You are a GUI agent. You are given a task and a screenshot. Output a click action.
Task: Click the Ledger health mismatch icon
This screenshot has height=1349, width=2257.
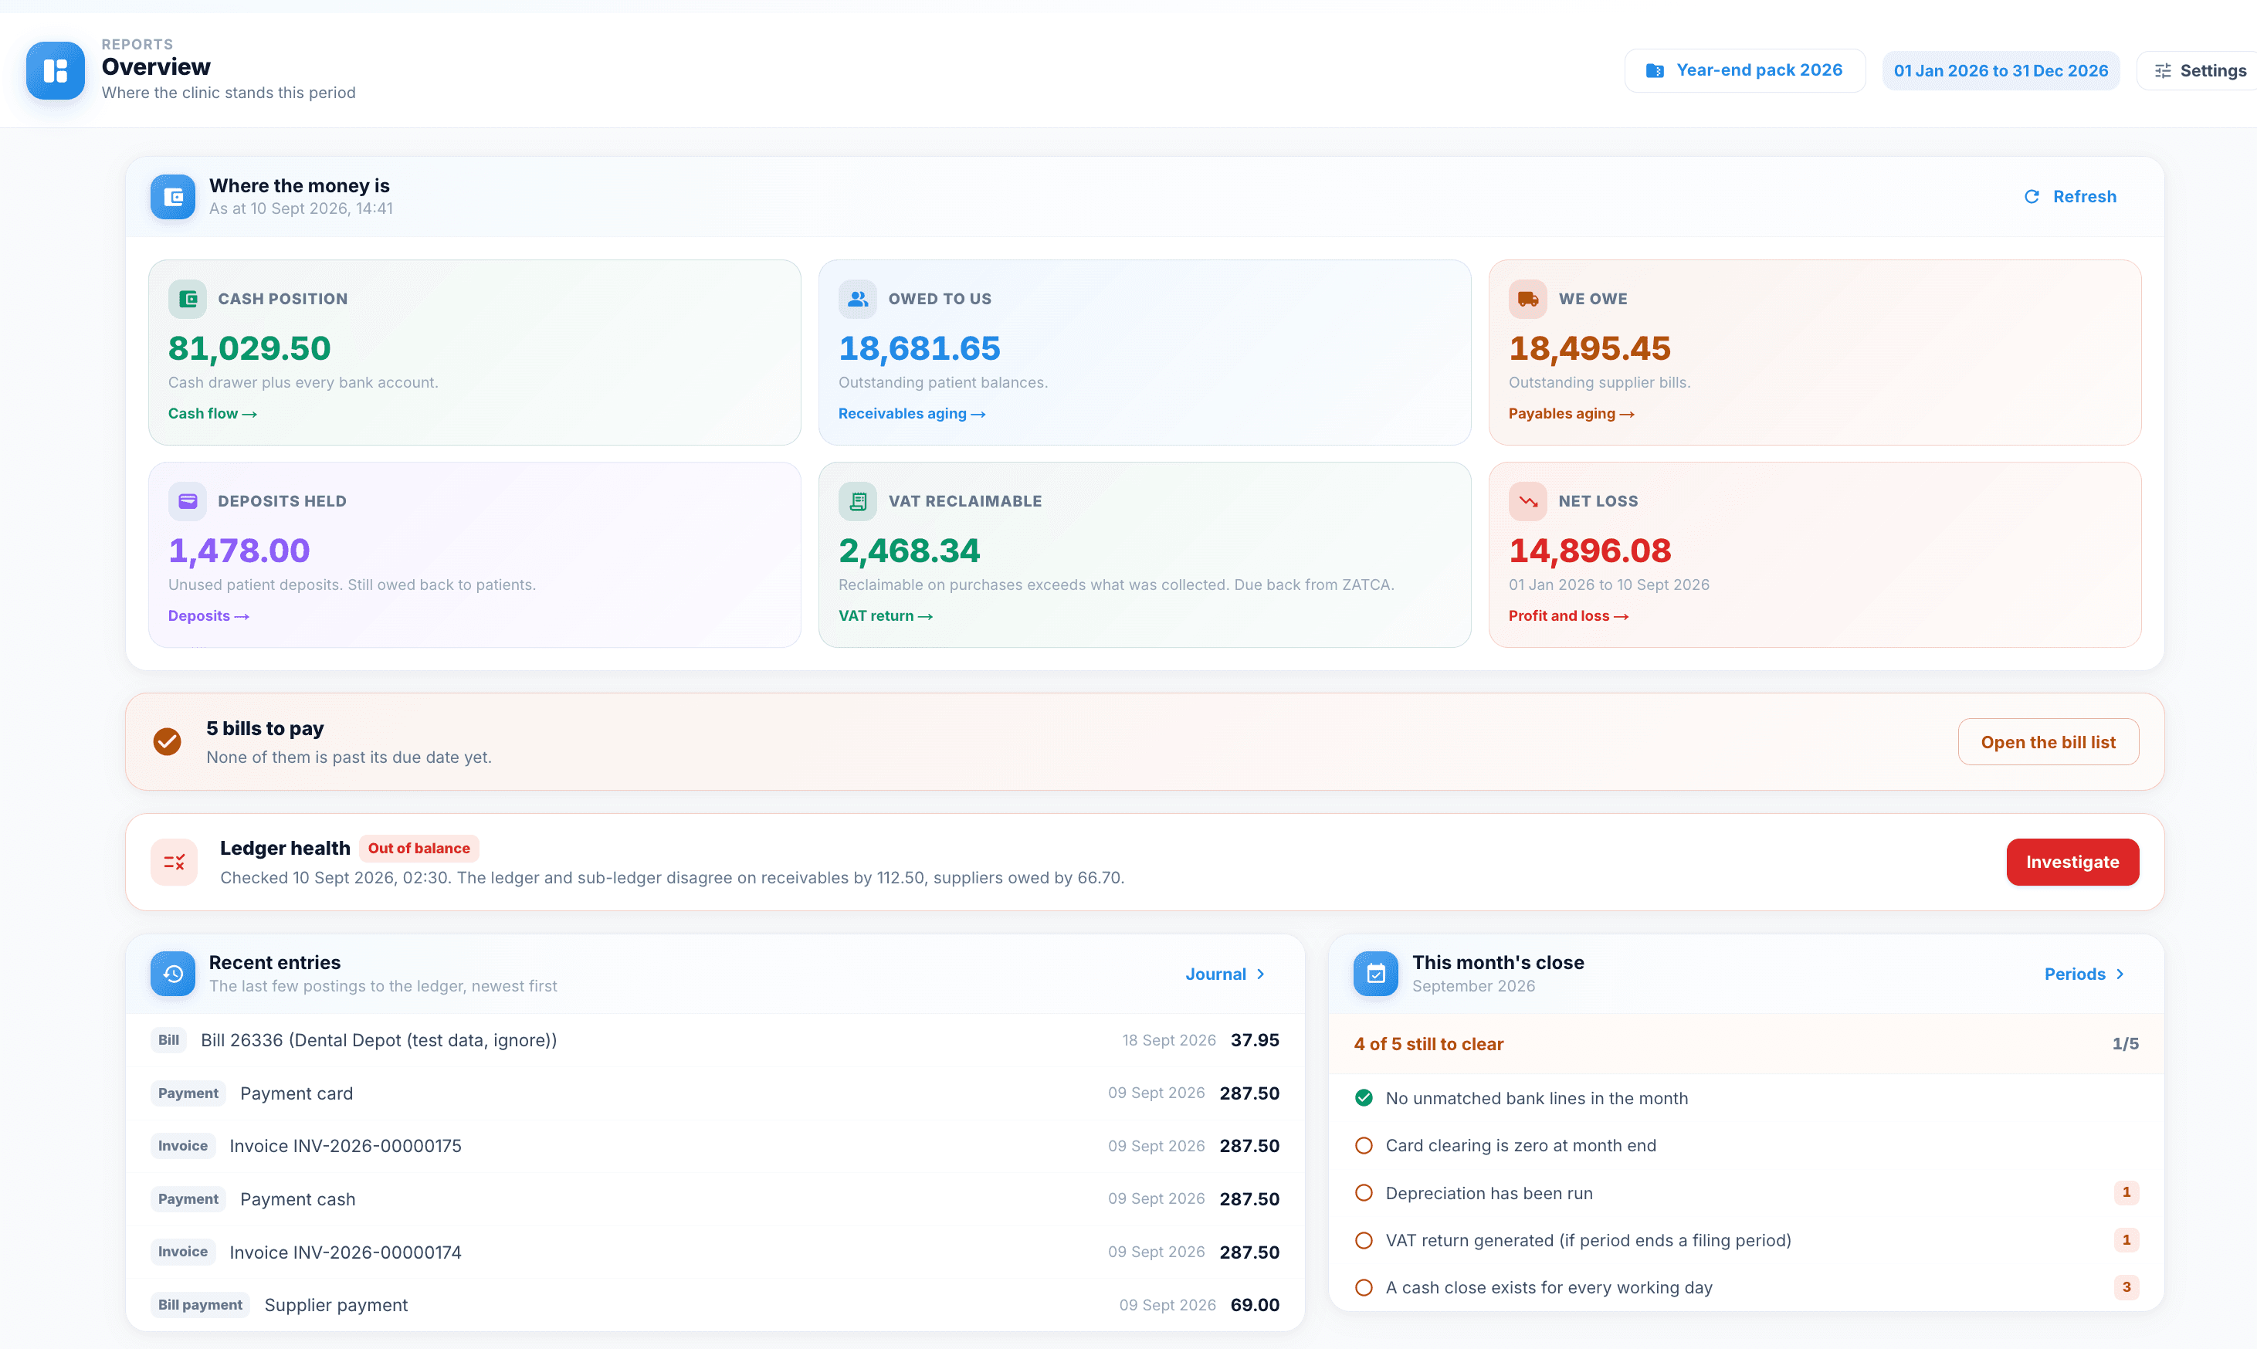(x=174, y=862)
